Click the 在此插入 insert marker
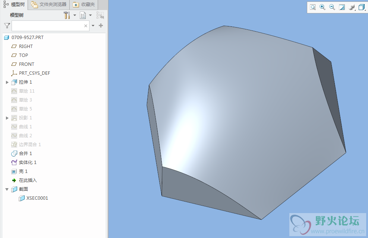Image resolution: width=368 pixels, height=238 pixels. pos(28,180)
